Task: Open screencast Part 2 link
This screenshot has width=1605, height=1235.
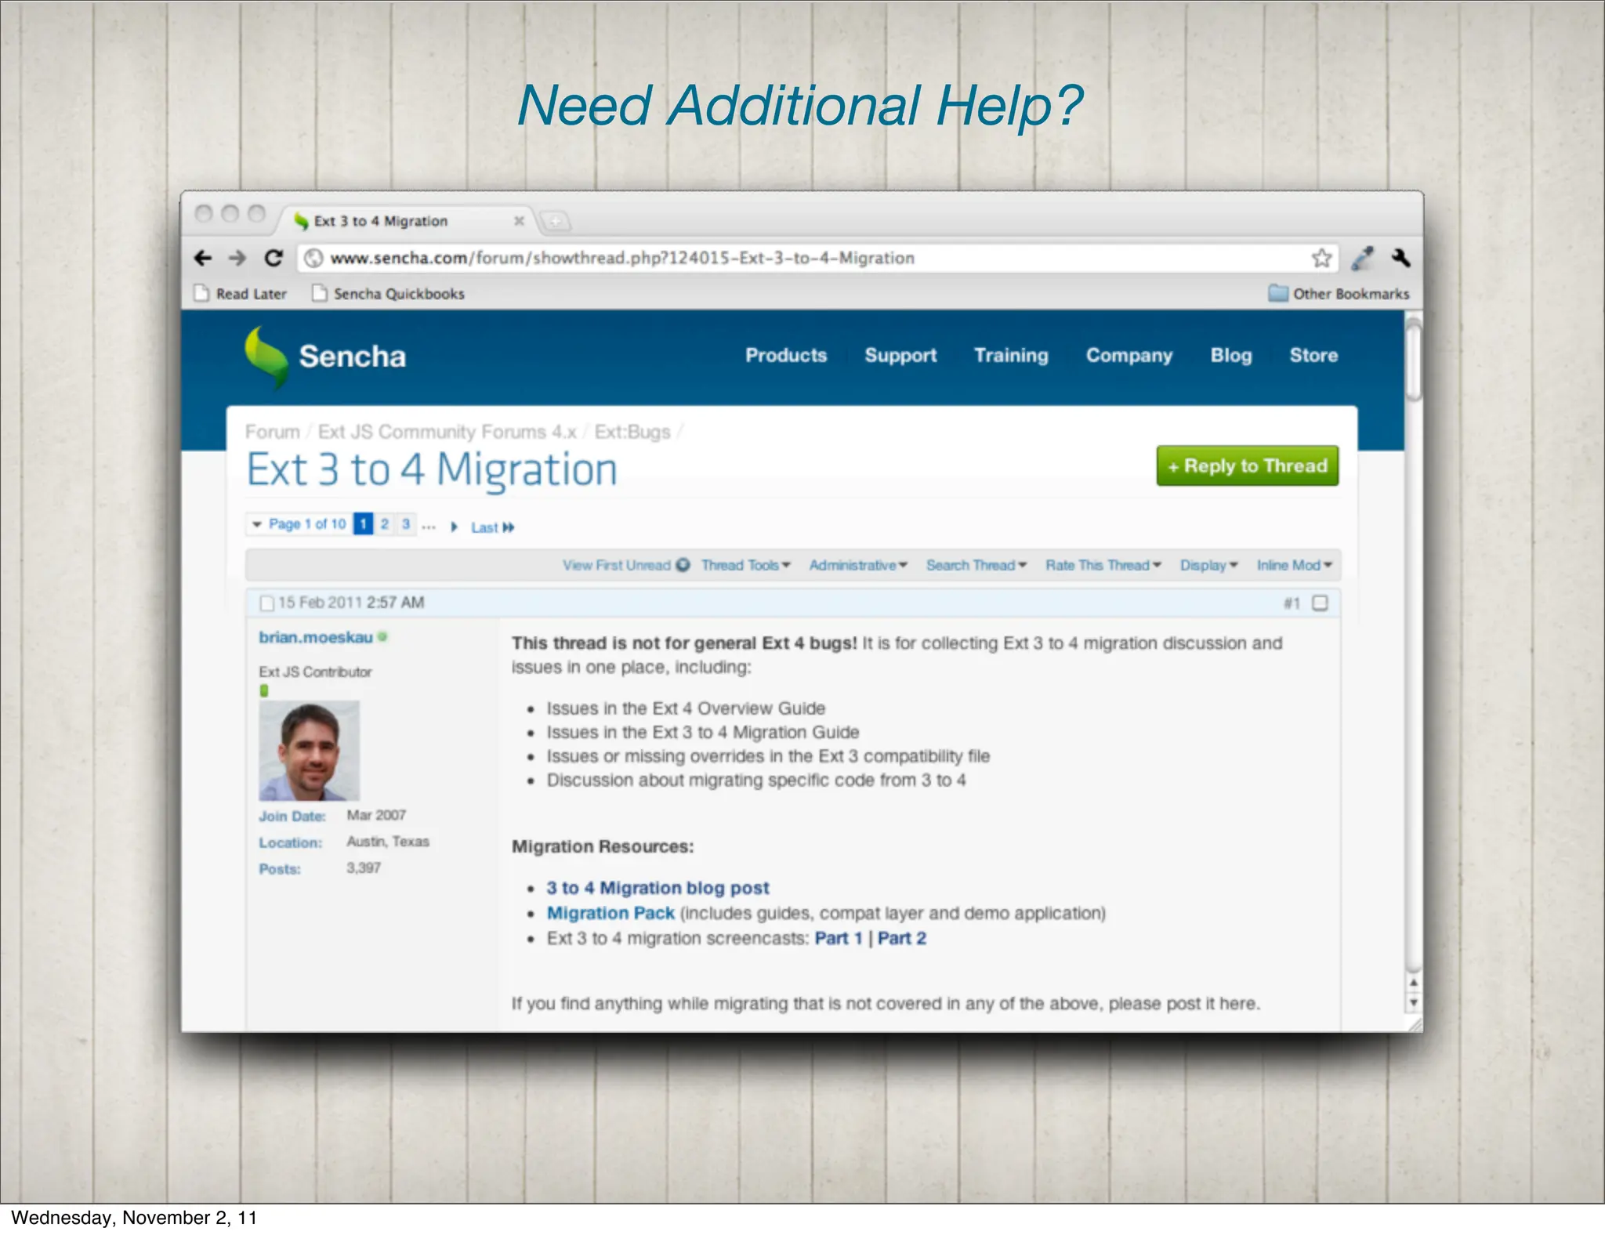Action: pyautogui.click(x=902, y=938)
